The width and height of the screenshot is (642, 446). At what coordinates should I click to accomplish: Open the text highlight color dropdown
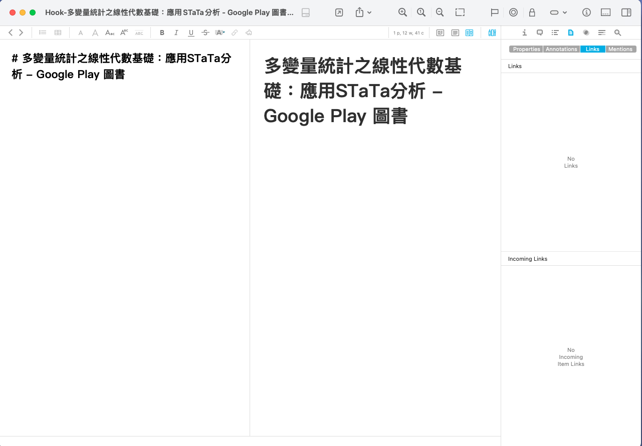(x=220, y=33)
